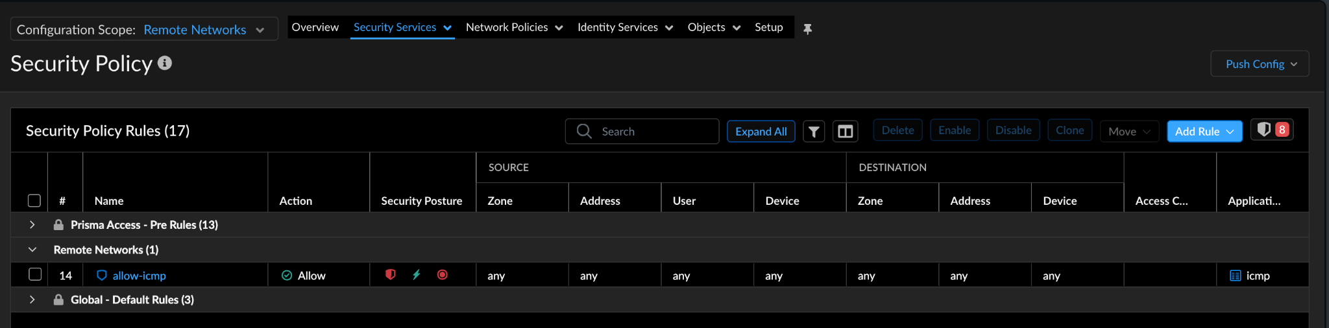
Task: Click the User column header
Action: coord(684,201)
